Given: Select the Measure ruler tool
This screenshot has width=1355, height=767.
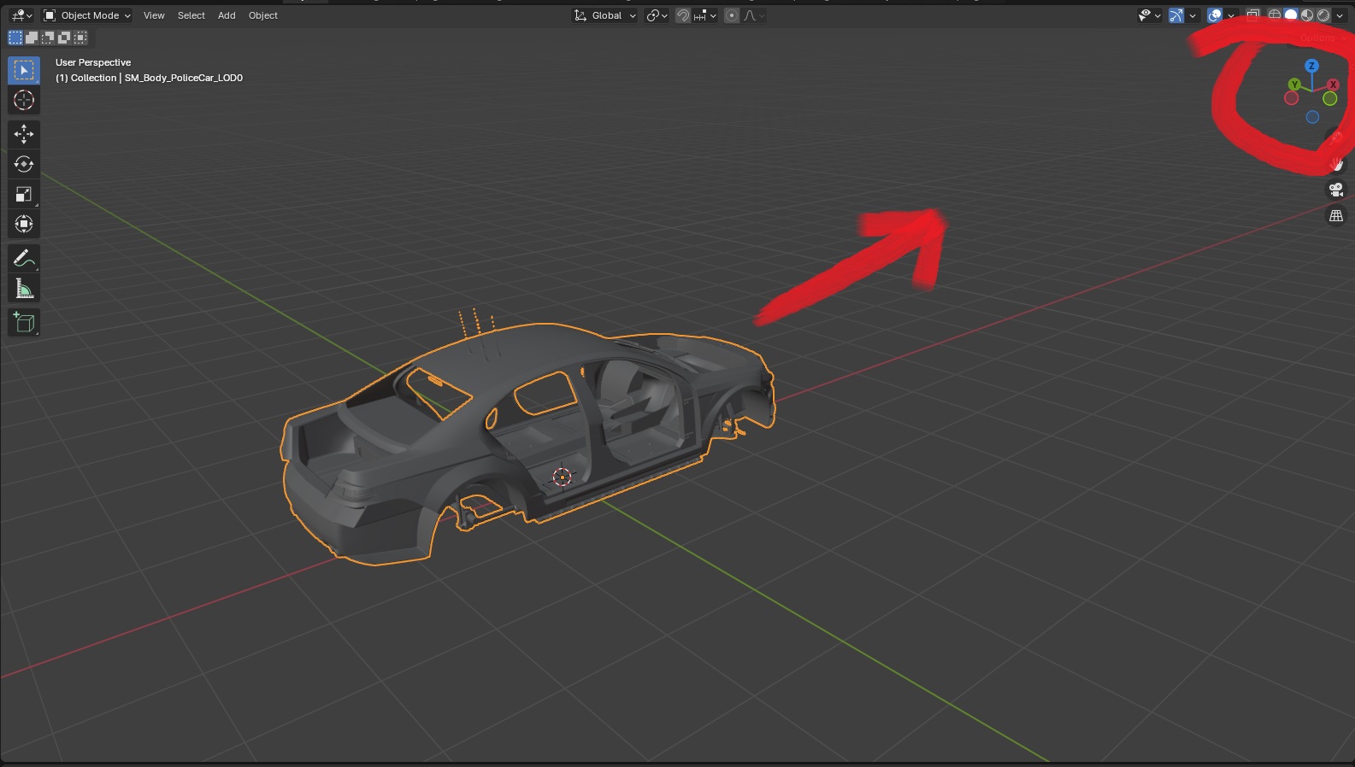Looking at the screenshot, I should point(24,289).
